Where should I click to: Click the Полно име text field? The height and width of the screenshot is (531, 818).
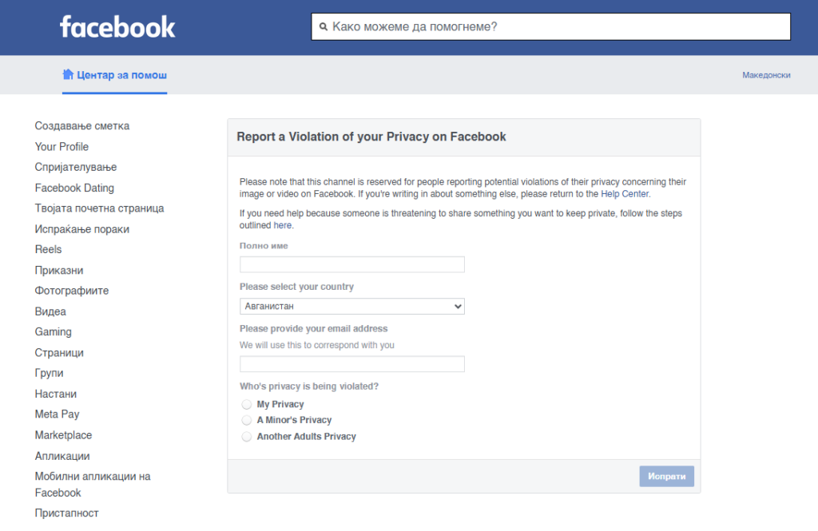(351, 264)
